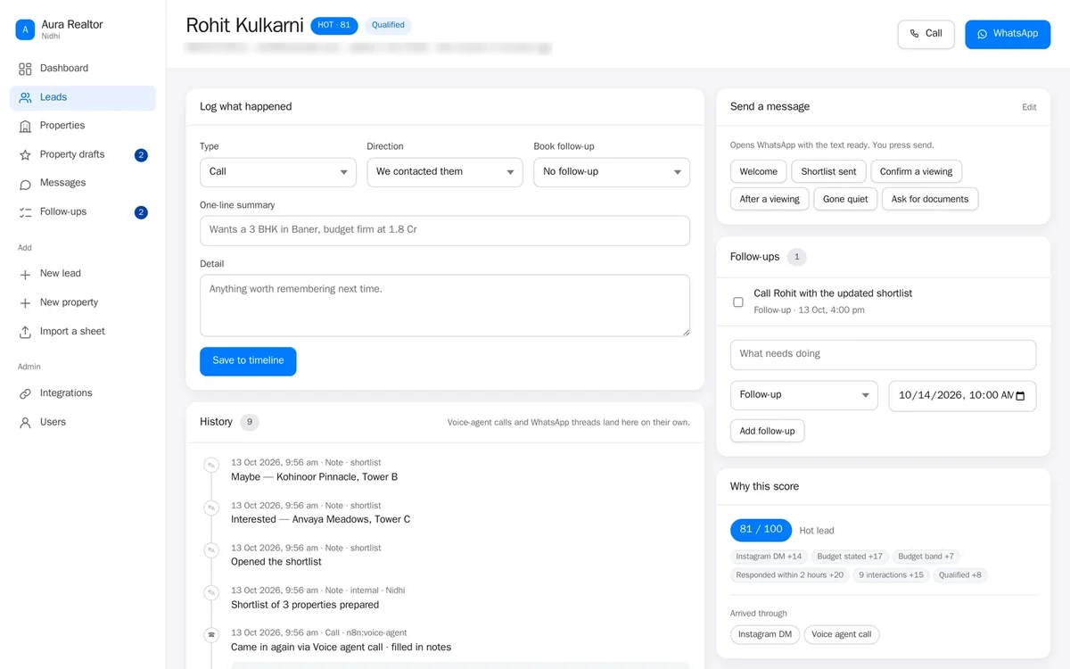
Task: Click the calendar picker icon in date field
Action: [1020, 396]
